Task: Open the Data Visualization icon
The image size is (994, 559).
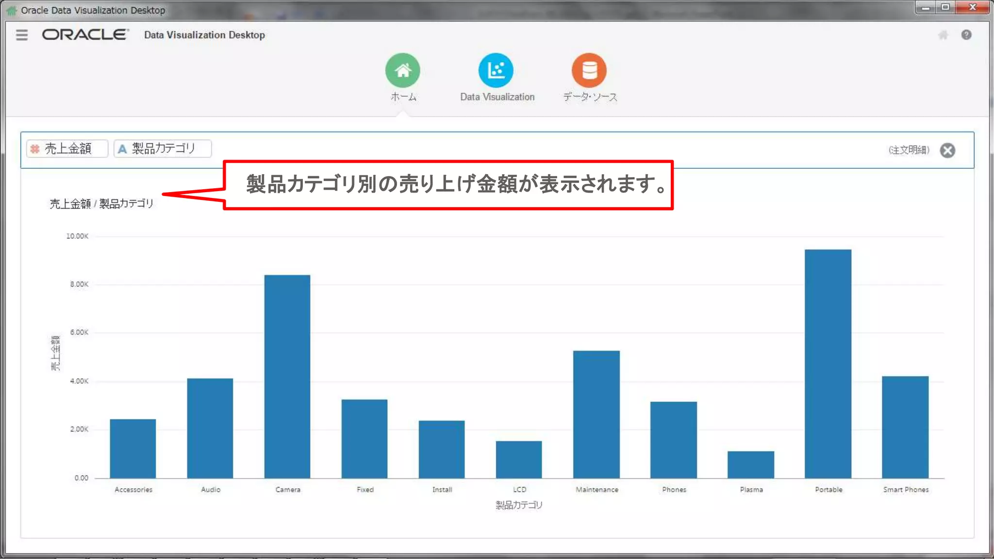Action: pyautogui.click(x=496, y=70)
